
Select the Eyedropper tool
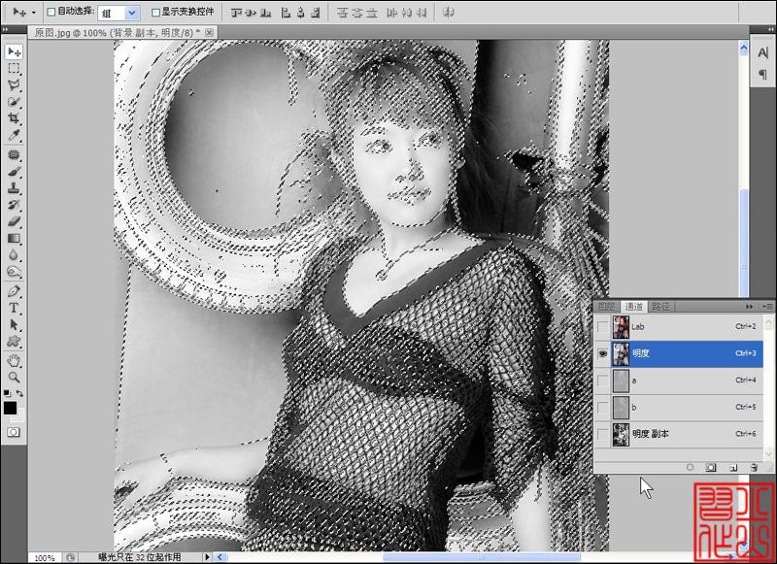point(14,135)
